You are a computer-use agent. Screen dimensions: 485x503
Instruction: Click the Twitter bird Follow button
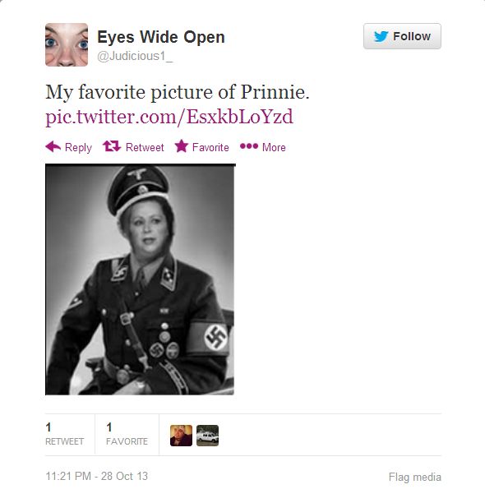402,36
